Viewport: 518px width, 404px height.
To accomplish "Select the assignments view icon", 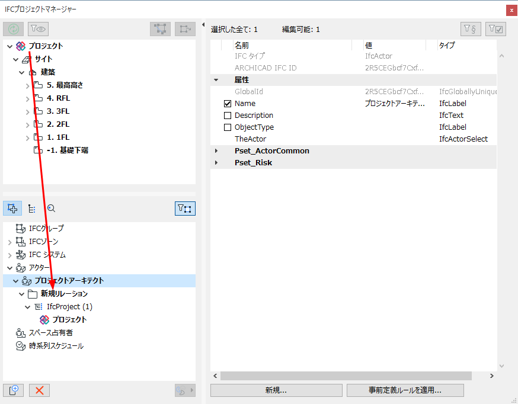I will point(12,209).
